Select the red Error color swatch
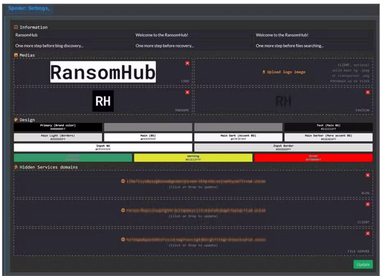The width and height of the screenshot is (380, 276). pos(313,158)
